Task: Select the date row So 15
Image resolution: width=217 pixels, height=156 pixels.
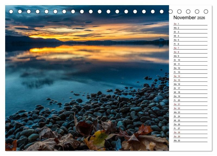Action: pyautogui.click(x=190, y=80)
